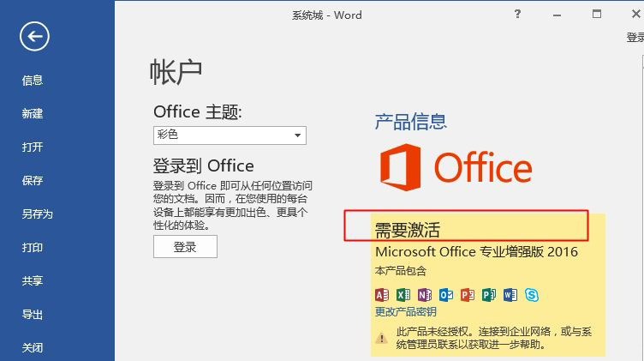
Task: Click the Excel app icon
Action: pos(403,295)
